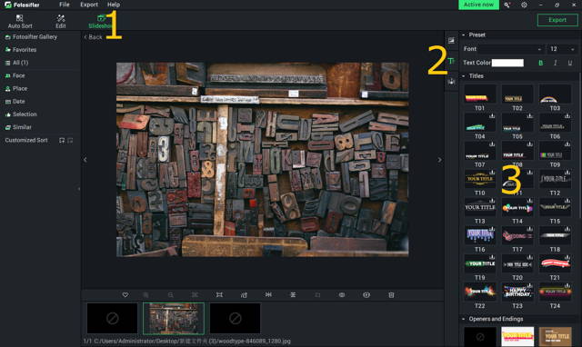This screenshot has width=582, height=347.
Task: Open Auto Sort mode
Action: (x=20, y=21)
